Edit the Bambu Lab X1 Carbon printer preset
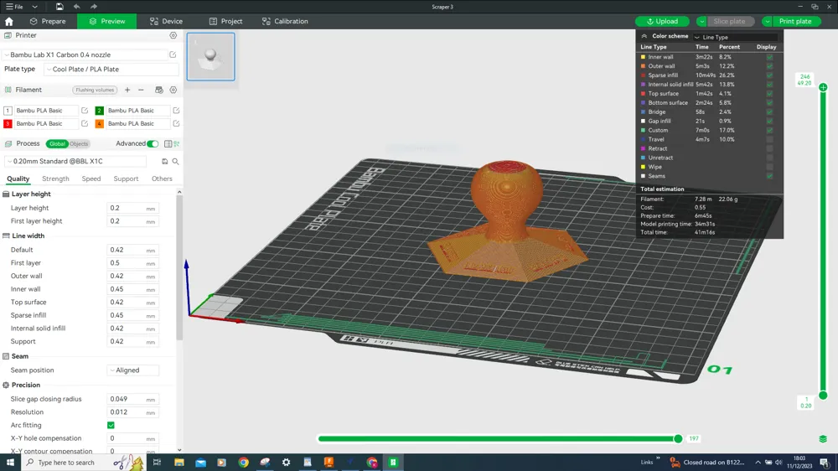Screen dimensions: 838x471 pos(173,55)
